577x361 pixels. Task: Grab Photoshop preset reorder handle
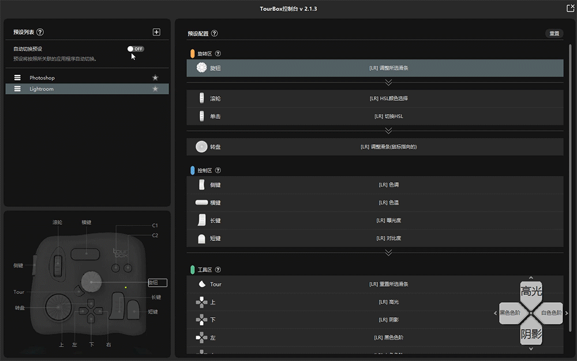point(17,78)
